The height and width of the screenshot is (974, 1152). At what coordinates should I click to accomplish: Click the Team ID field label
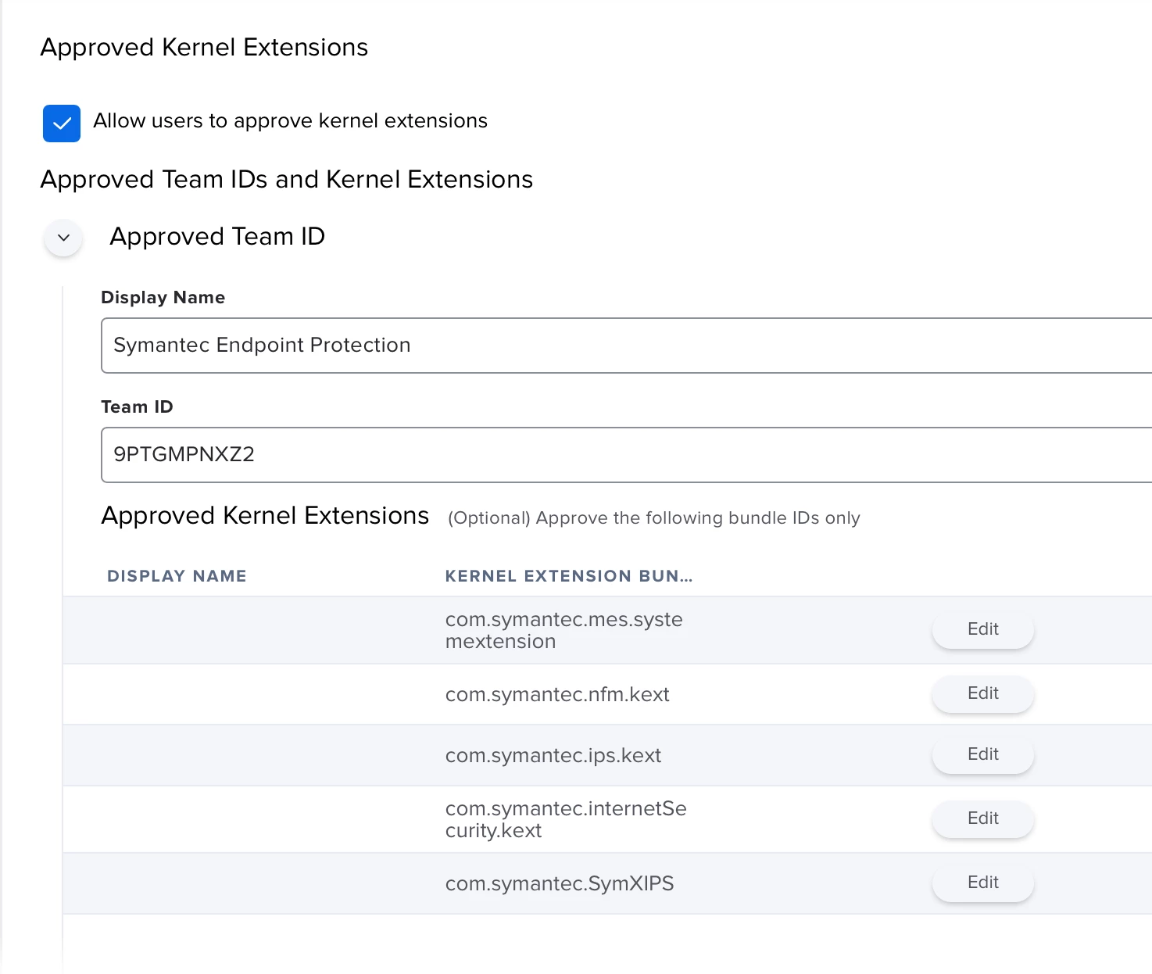click(x=137, y=406)
